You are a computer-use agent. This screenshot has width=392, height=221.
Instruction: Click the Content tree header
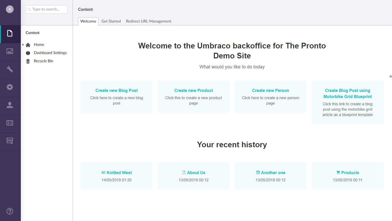coord(33,33)
